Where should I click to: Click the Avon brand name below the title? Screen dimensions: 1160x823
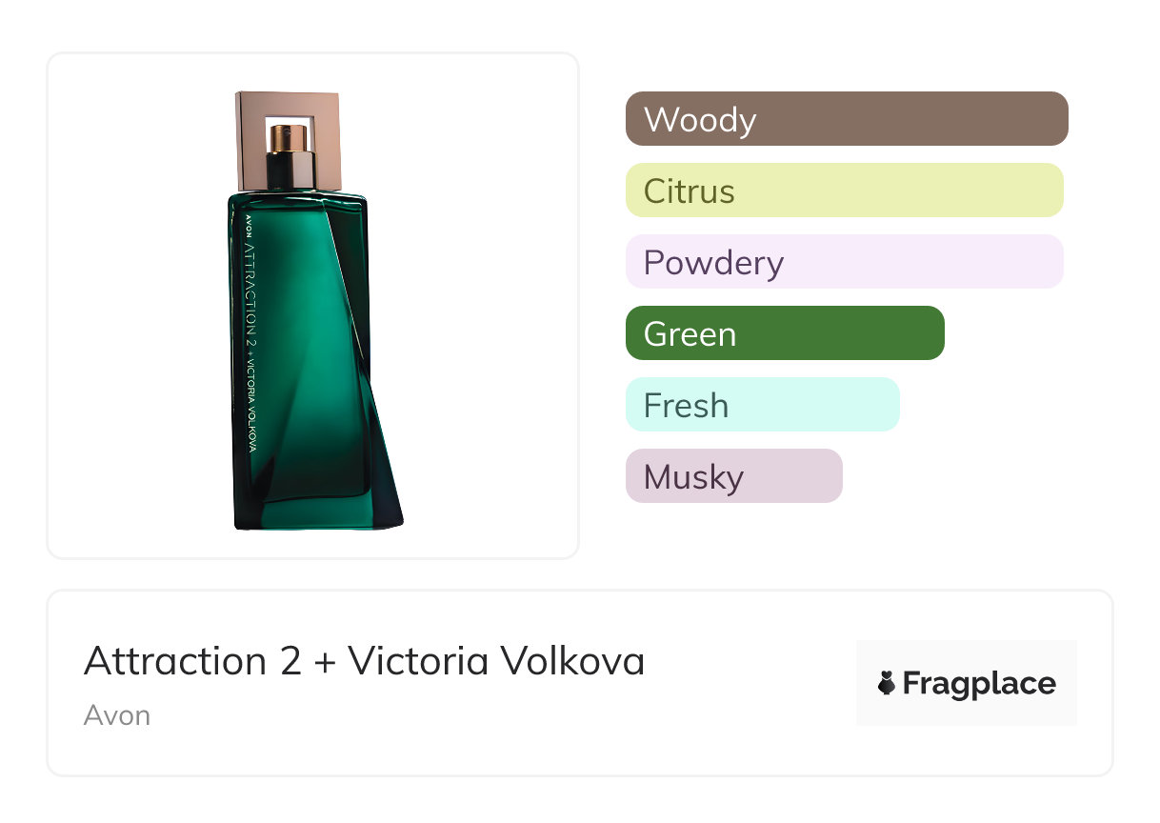(116, 715)
